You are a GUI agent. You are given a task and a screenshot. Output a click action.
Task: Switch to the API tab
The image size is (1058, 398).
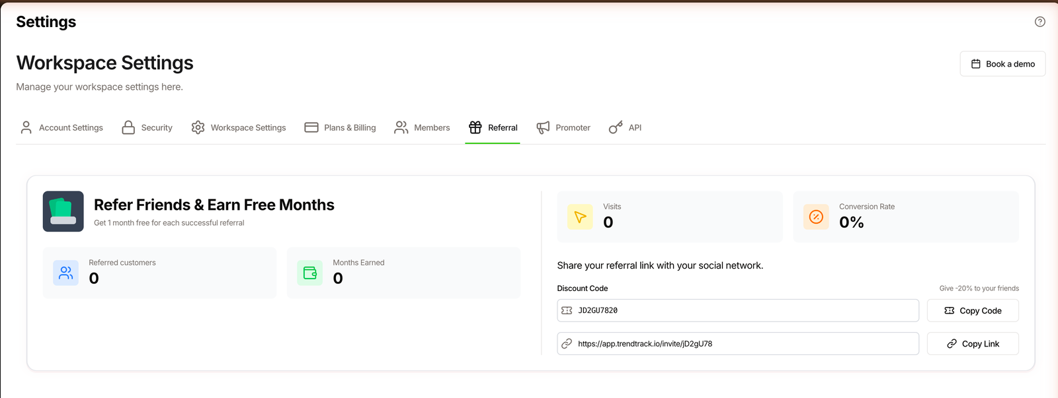[625, 127]
